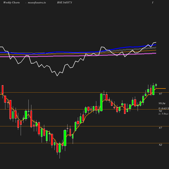Click the last green candlestick on the right

click(156, 85)
